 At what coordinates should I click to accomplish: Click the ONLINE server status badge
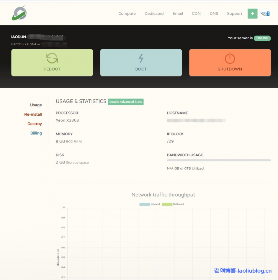coord(262,38)
